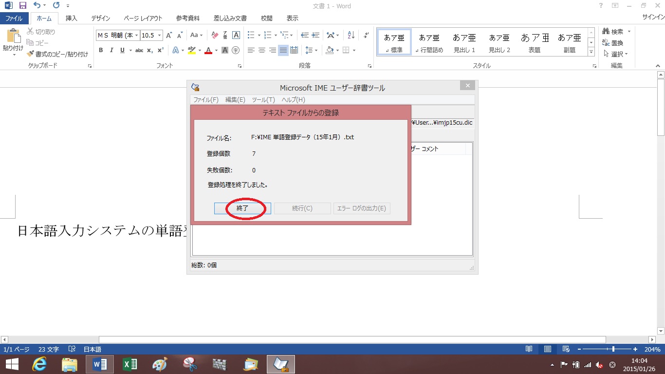The height and width of the screenshot is (374, 665).
Task: Apply the 表題 style
Action: [535, 42]
